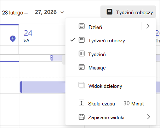This screenshot has height=128, width=160.
Task: Select the date header 24 Wt
Action: pyautogui.click(x=28, y=36)
